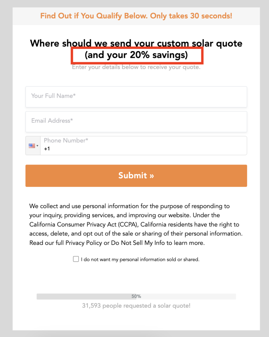269x337 pixels.
Task: Click the "31,593 people requested" text
Action: 136,306
